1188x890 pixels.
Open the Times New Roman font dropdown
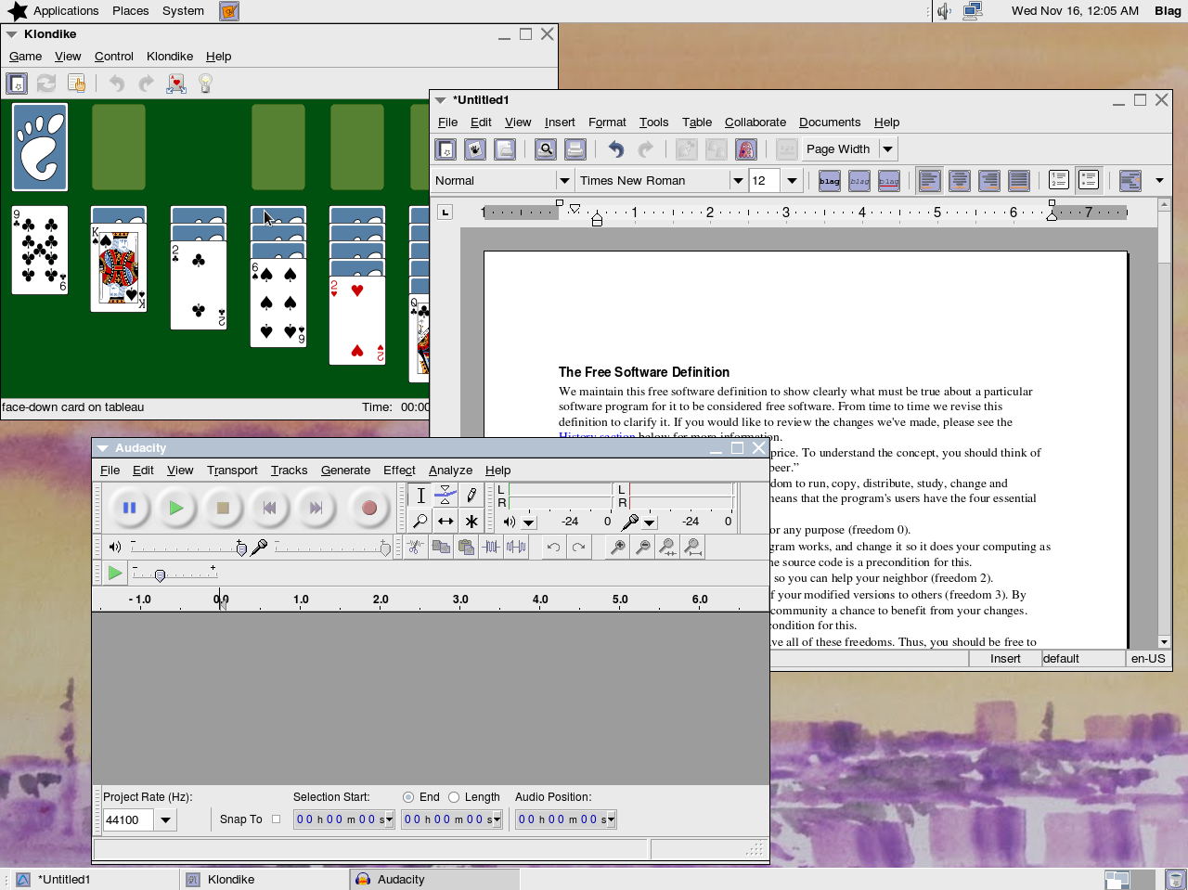738,181
